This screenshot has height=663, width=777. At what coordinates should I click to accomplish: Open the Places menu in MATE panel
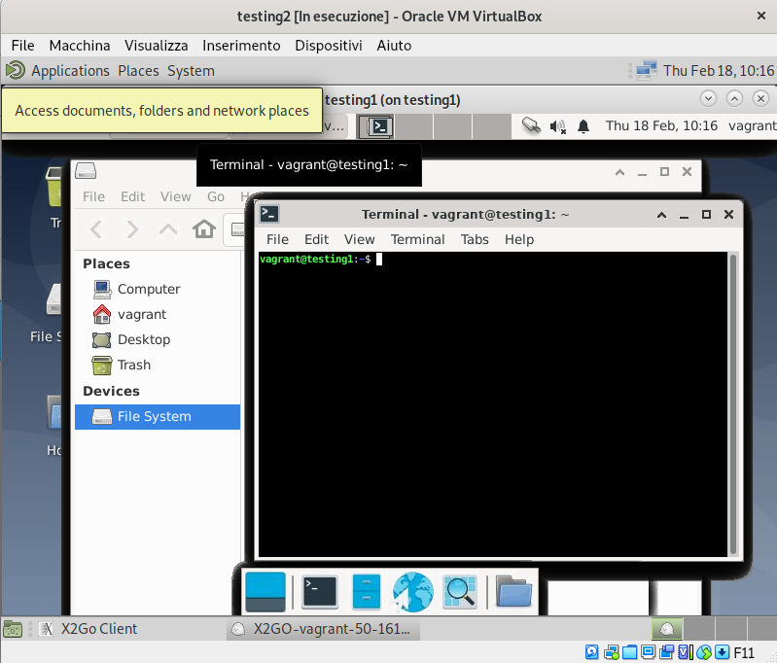(138, 71)
